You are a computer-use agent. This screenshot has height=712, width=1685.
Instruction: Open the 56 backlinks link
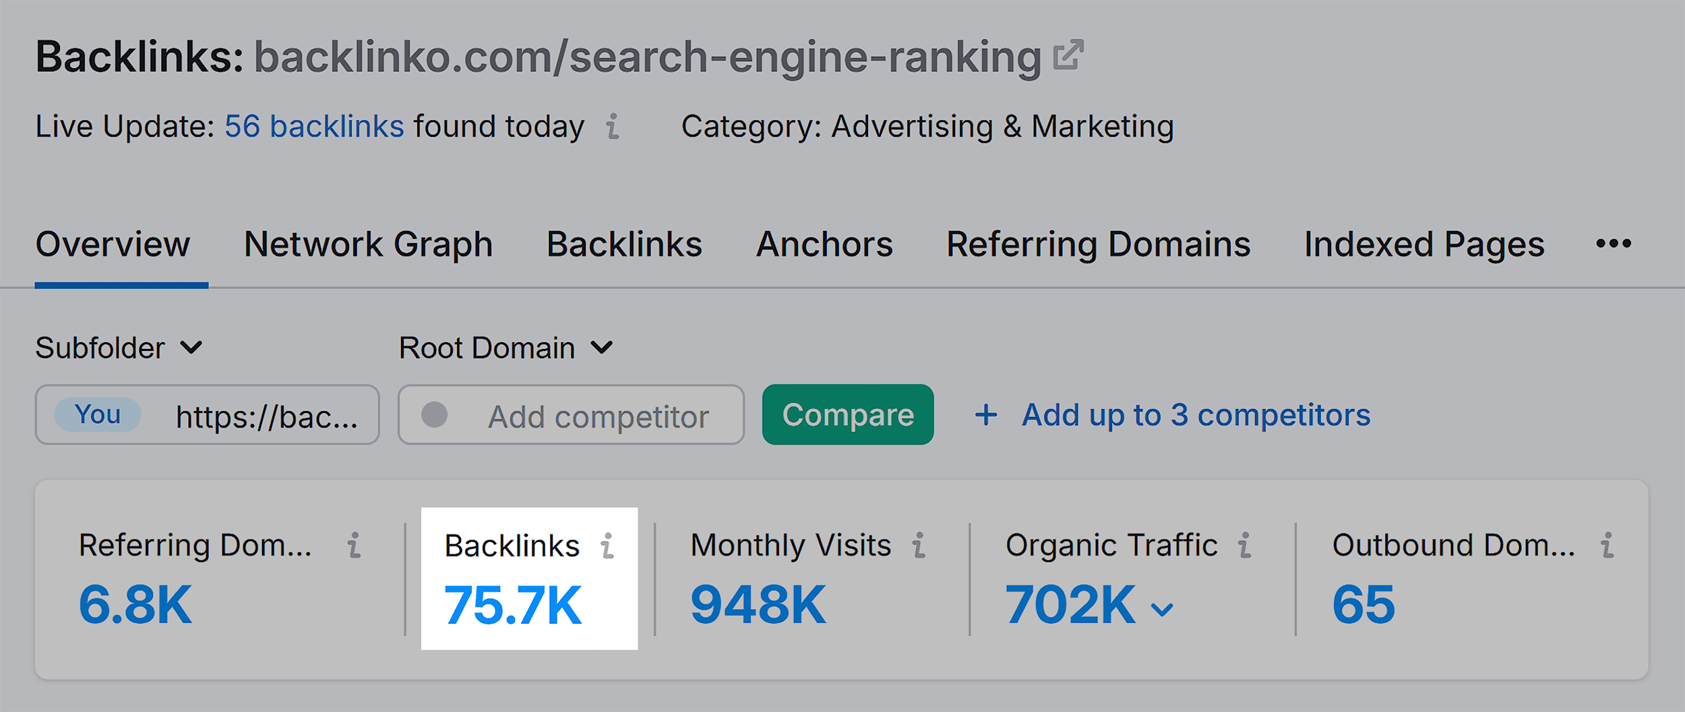coord(314,127)
